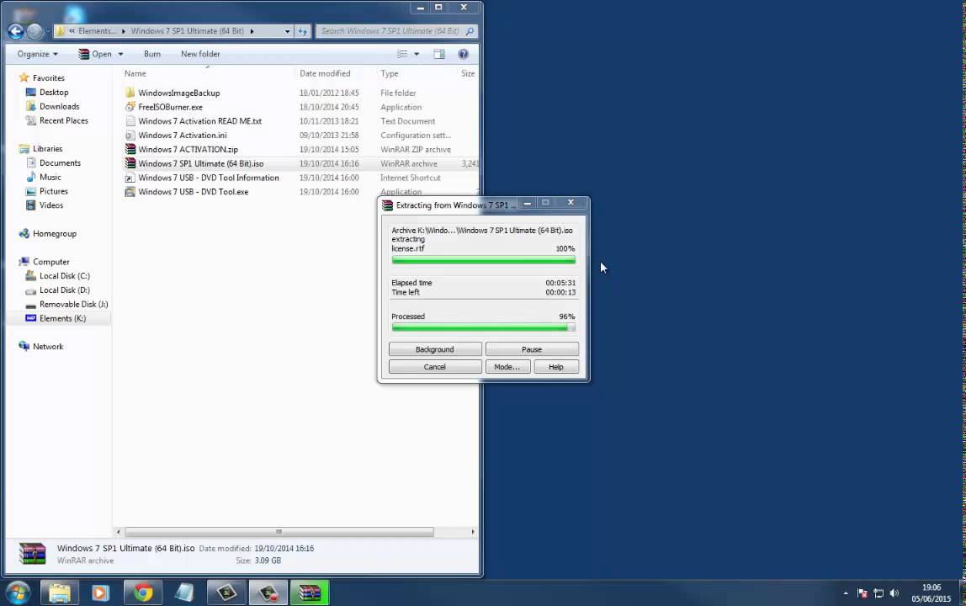Screen dimensions: 966x606
Task: Select Windows 7 ACTIVATION.zip archive
Action: [188, 150]
